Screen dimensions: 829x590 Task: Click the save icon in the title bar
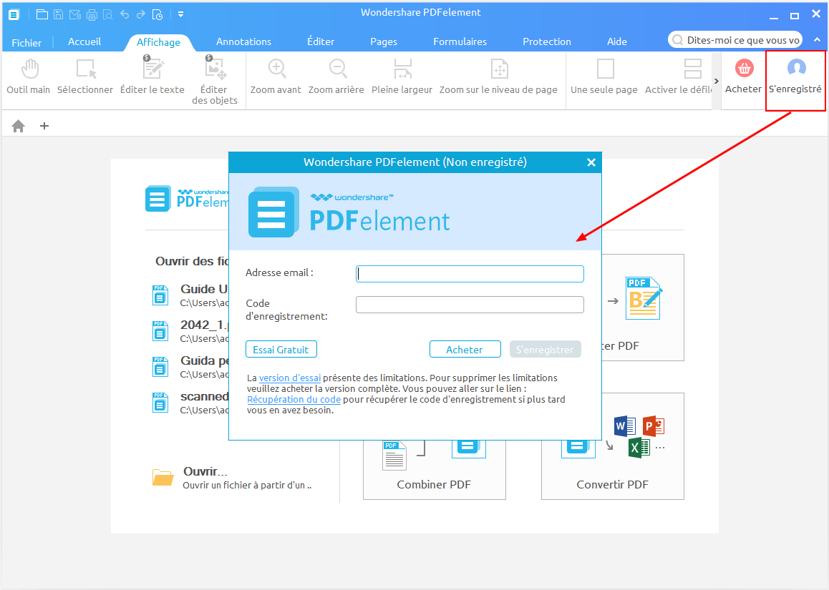point(58,15)
